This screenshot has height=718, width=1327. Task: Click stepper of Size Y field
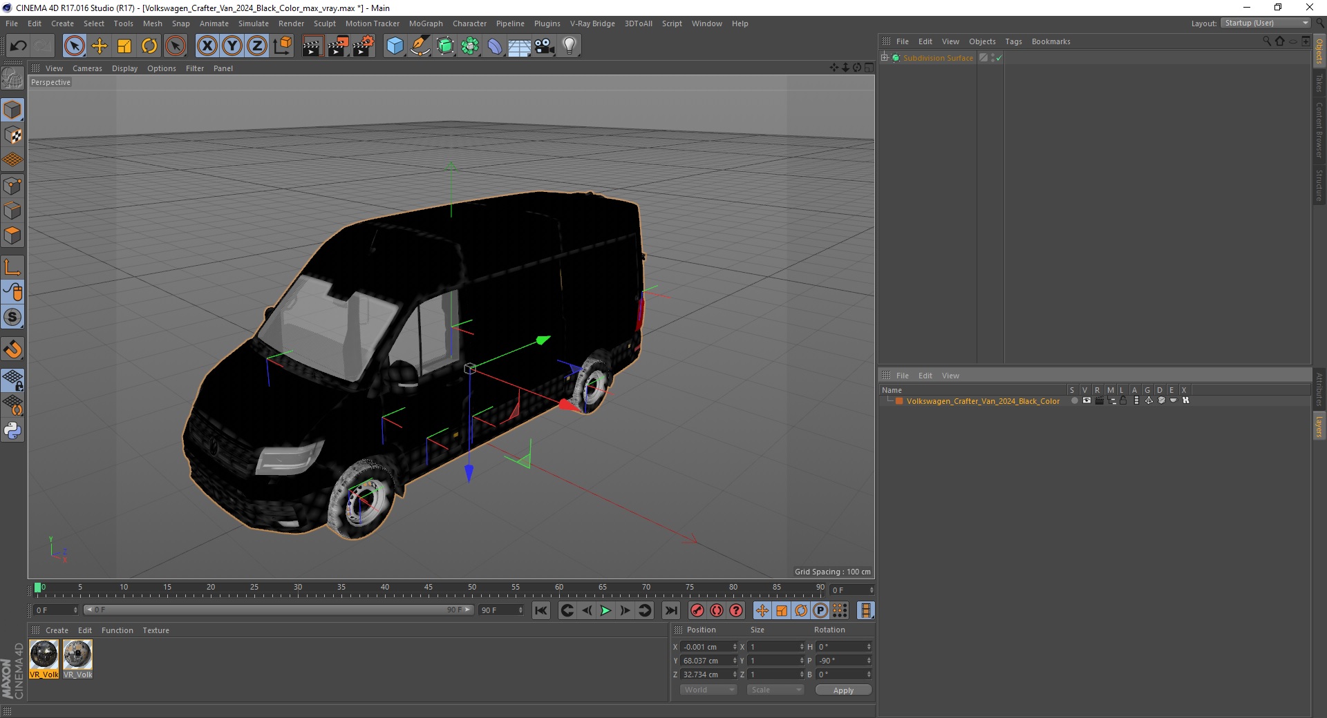tap(802, 661)
